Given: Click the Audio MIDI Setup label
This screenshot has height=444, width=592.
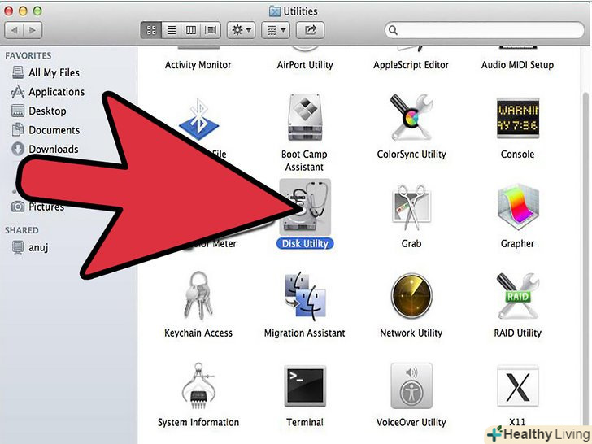Looking at the screenshot, I should 518,65.
